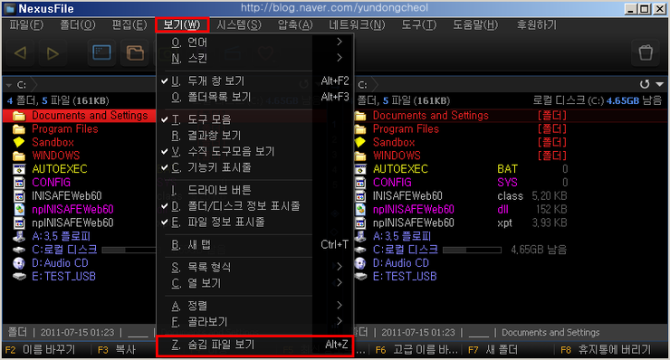Open the 도움말(H) menu
Viewport: 670px width, 360px height.
pos(475,24)
